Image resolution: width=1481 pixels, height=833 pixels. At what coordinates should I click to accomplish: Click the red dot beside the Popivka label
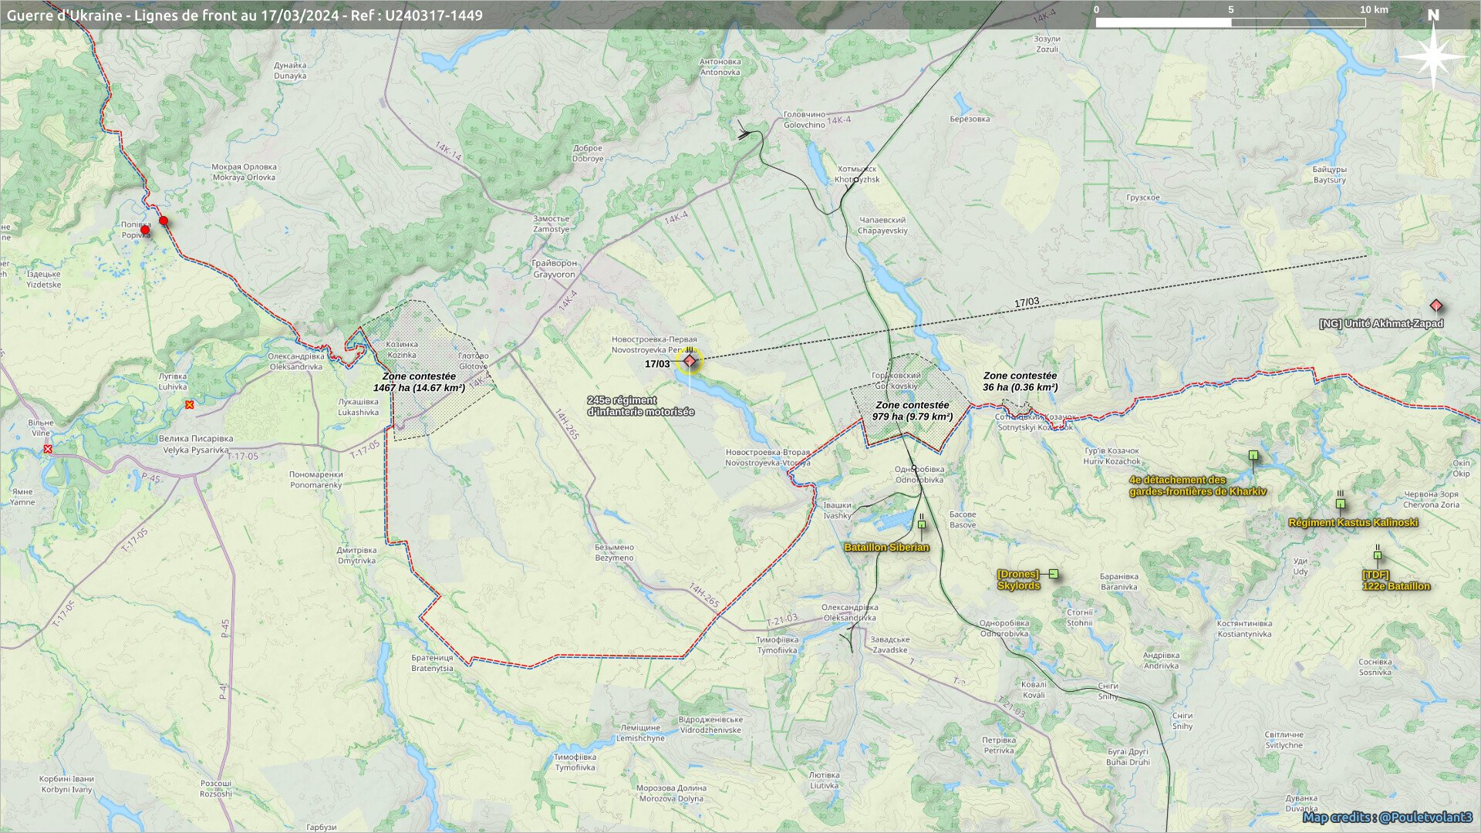pyautogui.click(x=145, y=230)
